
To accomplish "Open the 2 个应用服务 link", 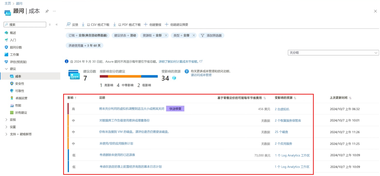I will [x=283, y=143].
